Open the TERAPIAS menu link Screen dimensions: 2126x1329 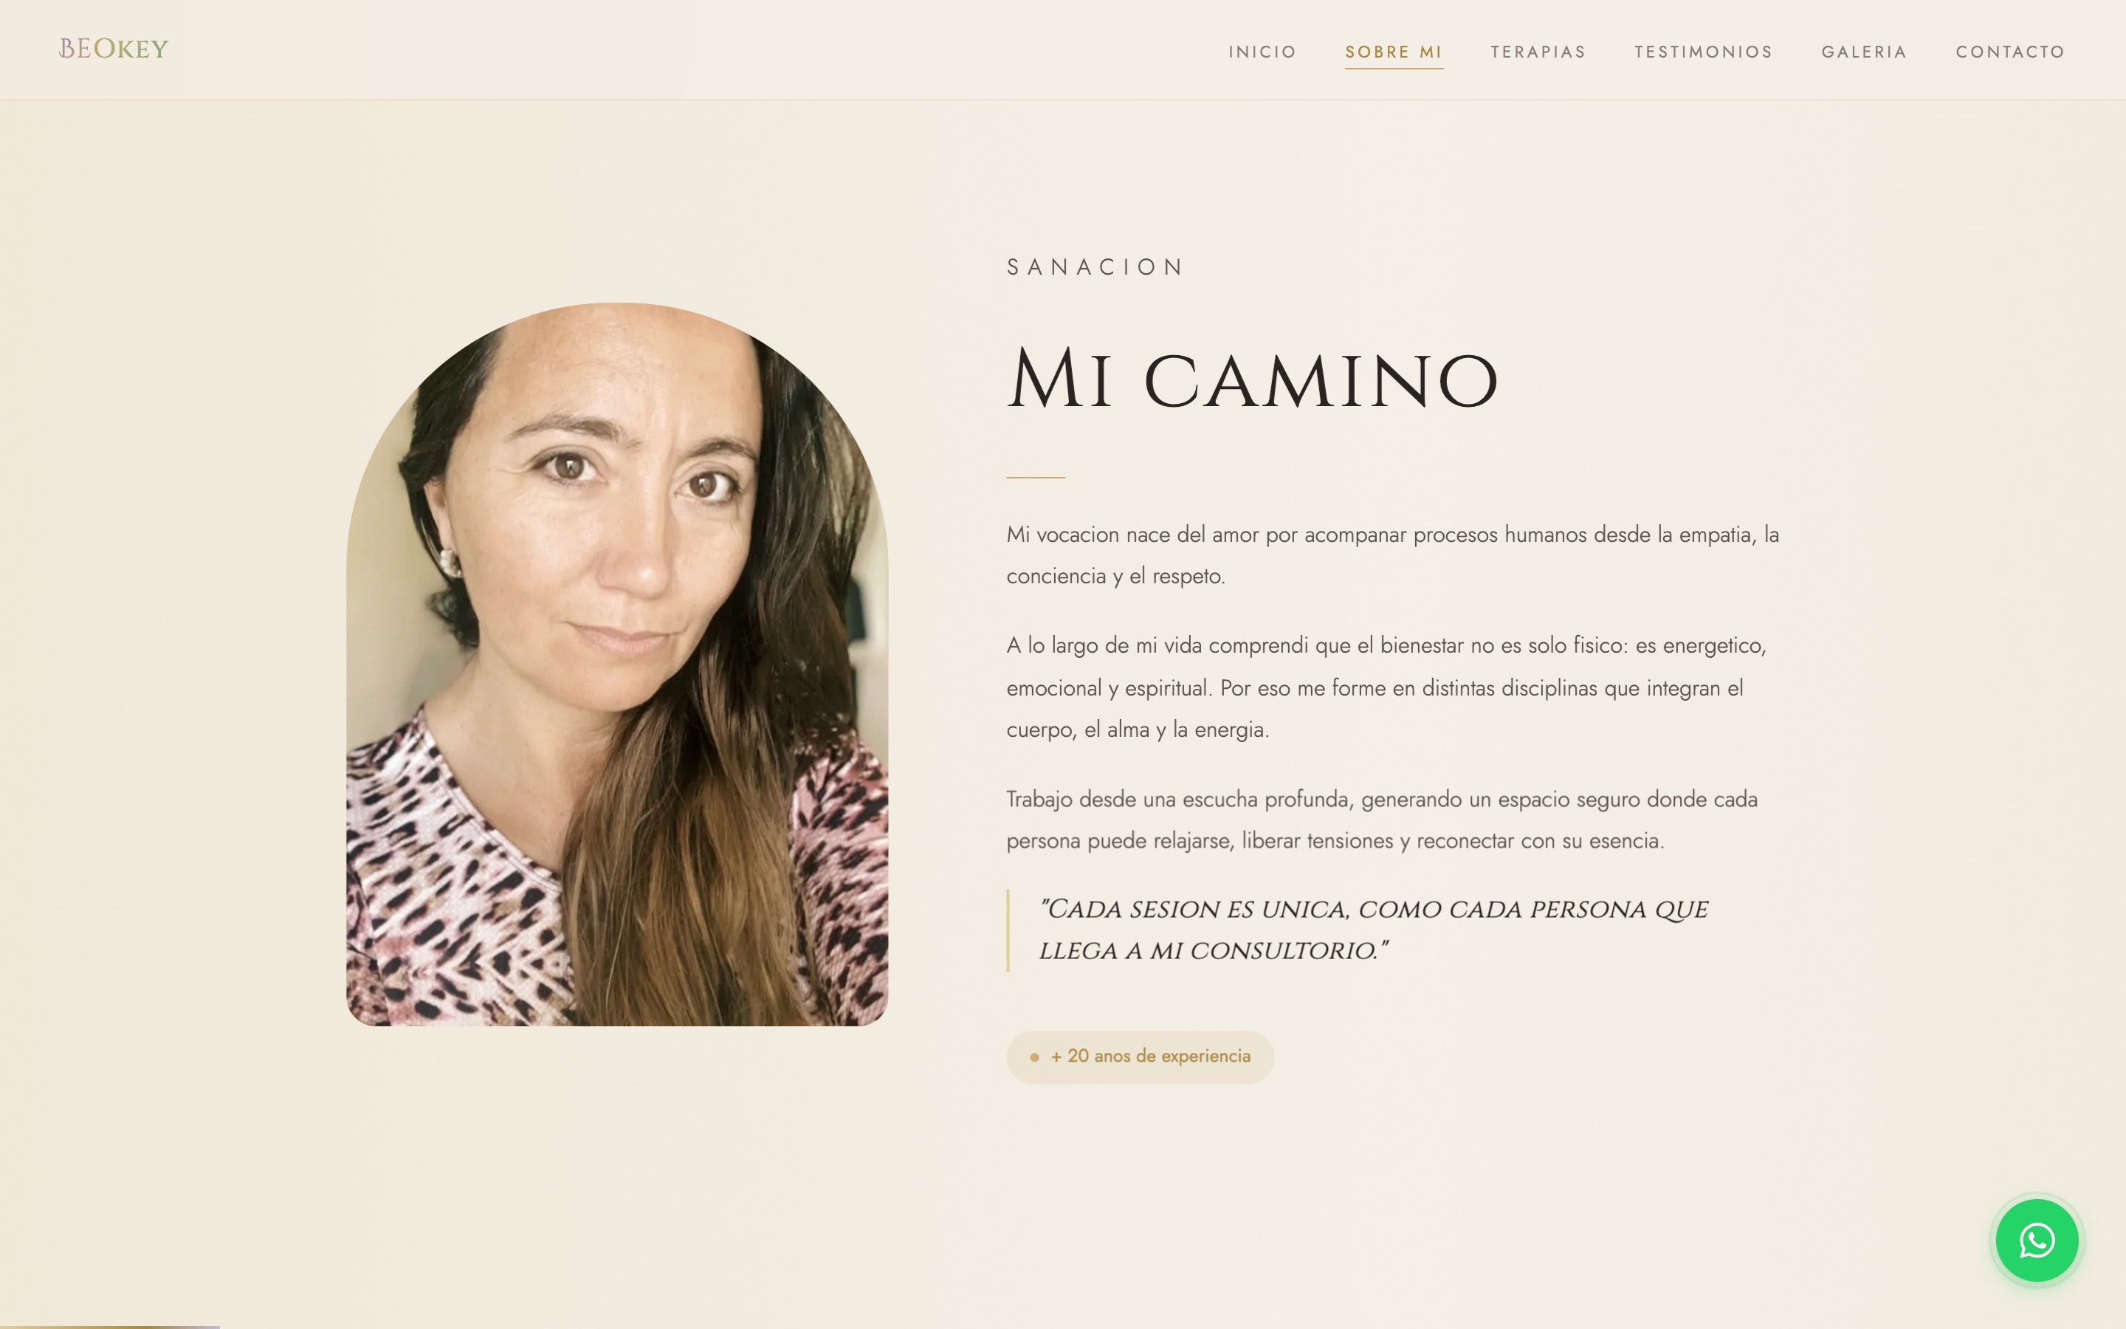click(1538, 52)
